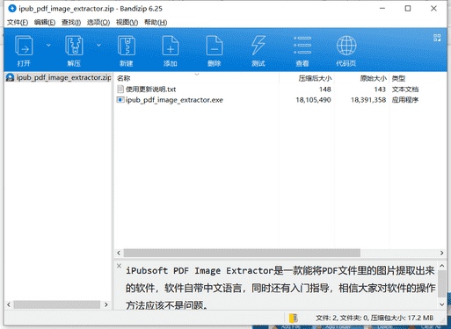Click the tree pane scroll right arrow
Screen dimensions: 451x329
pyautogui.click(x=106, y=304)
